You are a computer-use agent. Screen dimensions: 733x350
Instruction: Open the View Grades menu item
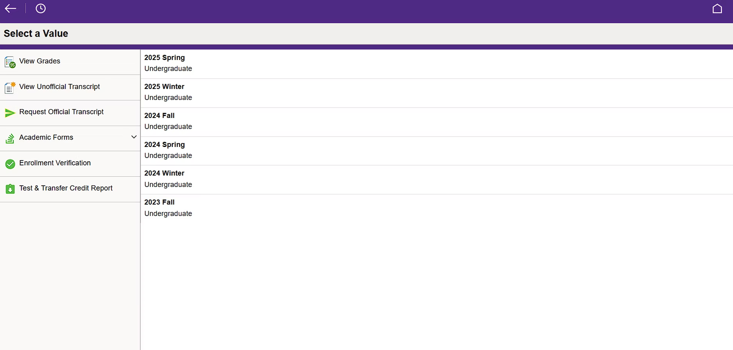pos(40,61)
